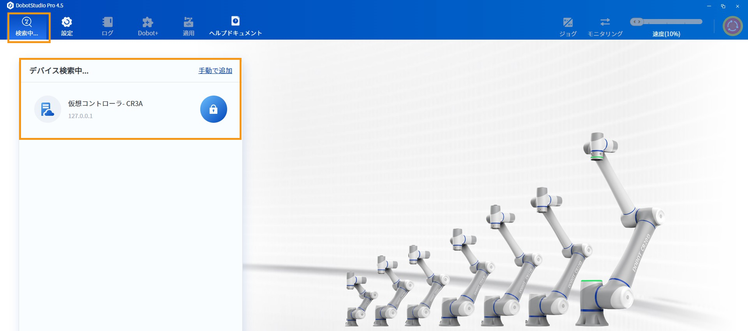Close the DobotStudio Pro window
The height and width of the screenshot is (331, 748).
pos(737,6)
